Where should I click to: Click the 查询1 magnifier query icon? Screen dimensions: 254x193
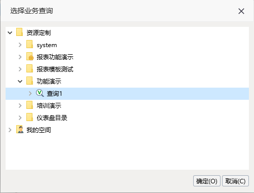pos(40,93)
